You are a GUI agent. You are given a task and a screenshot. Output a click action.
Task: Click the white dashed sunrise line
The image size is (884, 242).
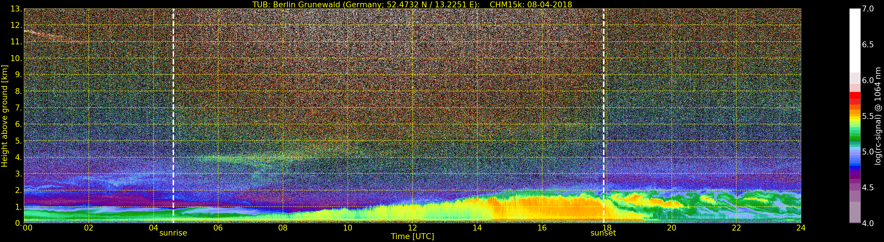pos(173,116)
